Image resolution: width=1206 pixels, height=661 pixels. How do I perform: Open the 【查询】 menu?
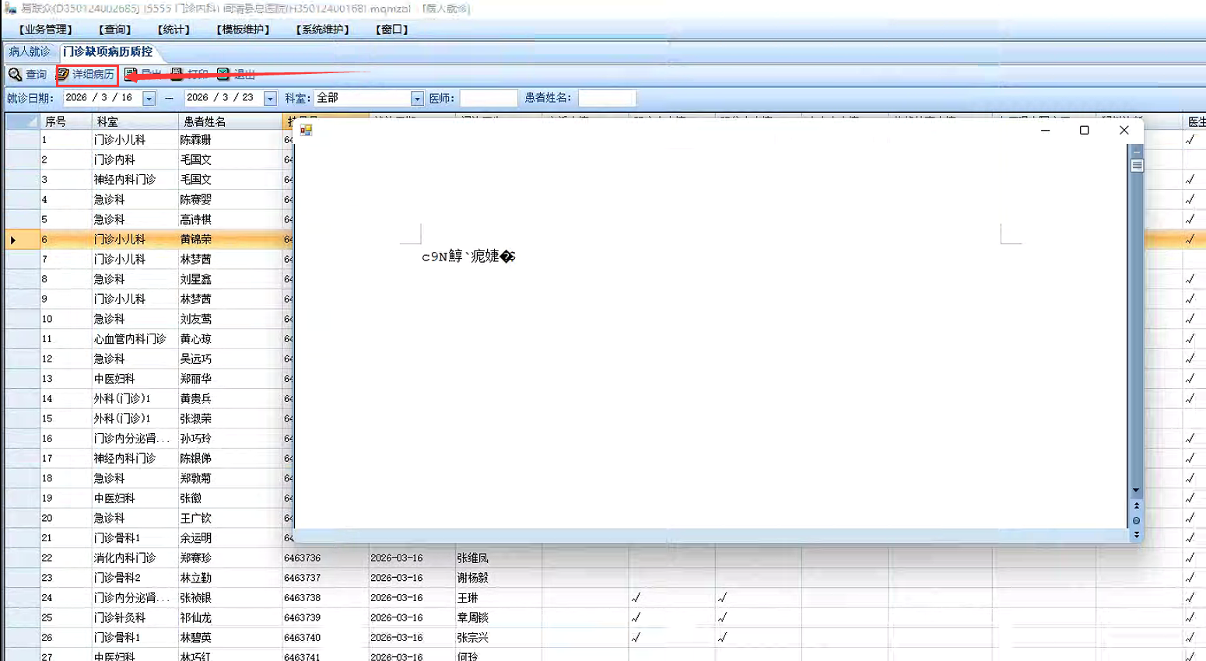click(x=115, y=30)
